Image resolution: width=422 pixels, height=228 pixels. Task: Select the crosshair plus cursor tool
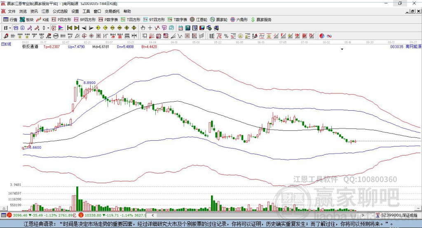click(x=150, y=28)
